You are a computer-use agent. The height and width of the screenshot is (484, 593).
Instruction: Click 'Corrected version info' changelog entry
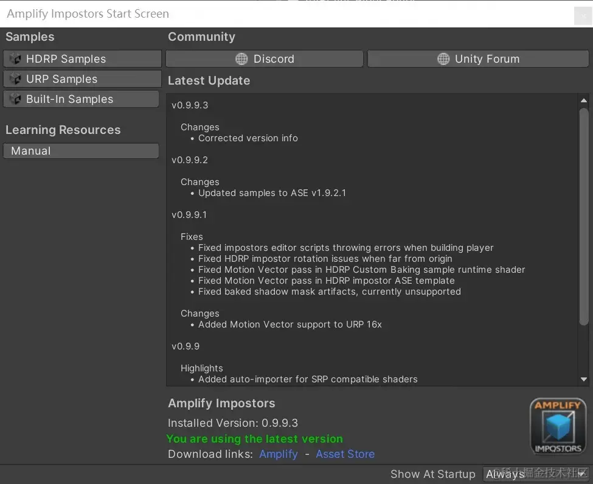click(248, 138)
